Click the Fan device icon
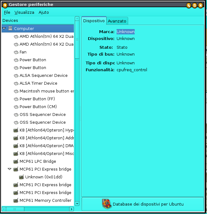 [x=16, y=52]
